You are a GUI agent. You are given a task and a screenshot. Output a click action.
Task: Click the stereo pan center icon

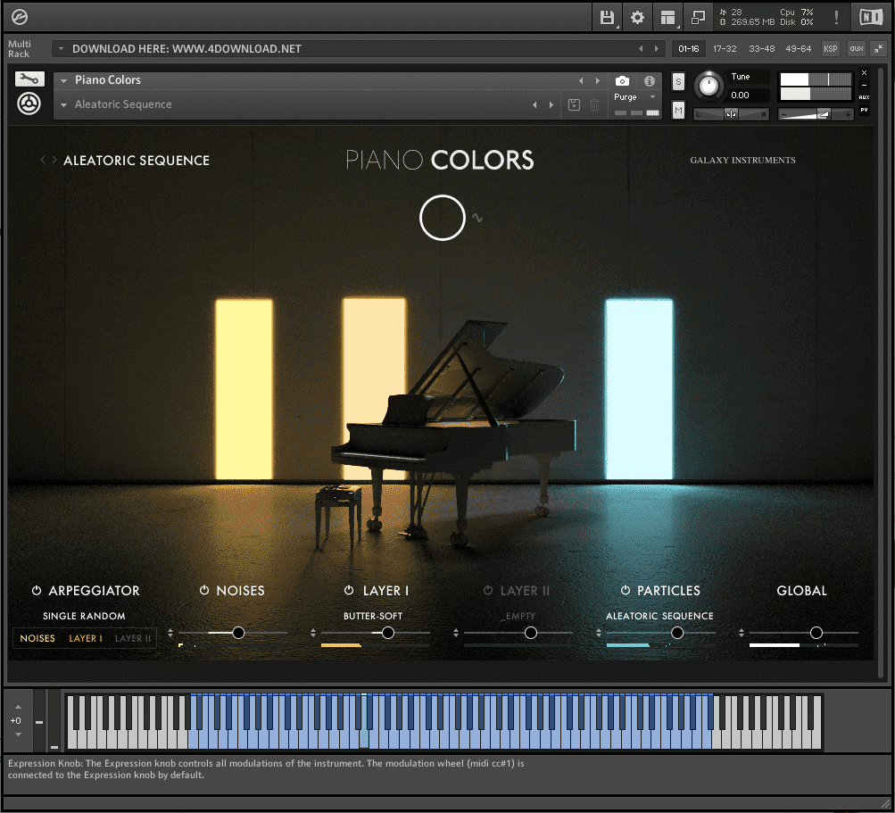tap(731, 114)
